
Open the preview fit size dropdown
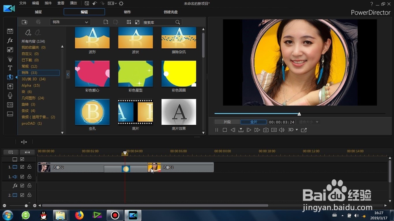[309, 122]
